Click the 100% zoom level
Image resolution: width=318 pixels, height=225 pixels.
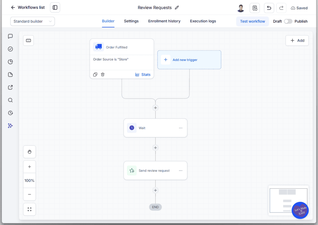tap(30, 180)
